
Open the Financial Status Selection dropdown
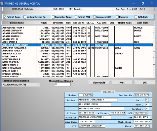point(21,85)
